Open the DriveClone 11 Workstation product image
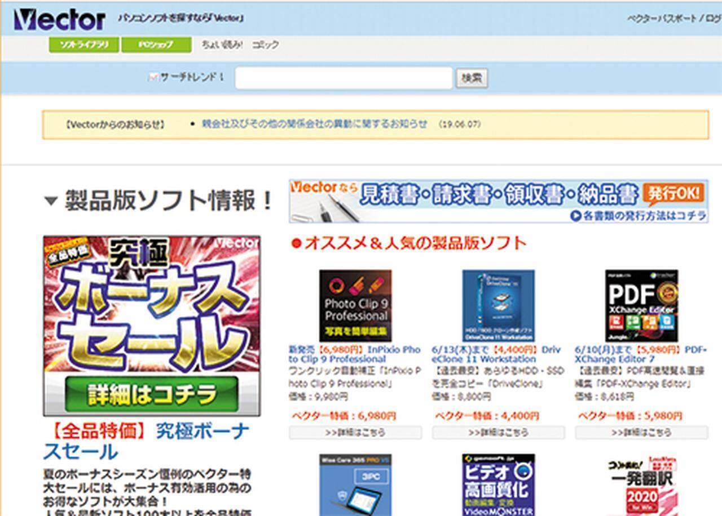This screenshot has width=722, height=516. pyautogui.click(x=498, y=305)
